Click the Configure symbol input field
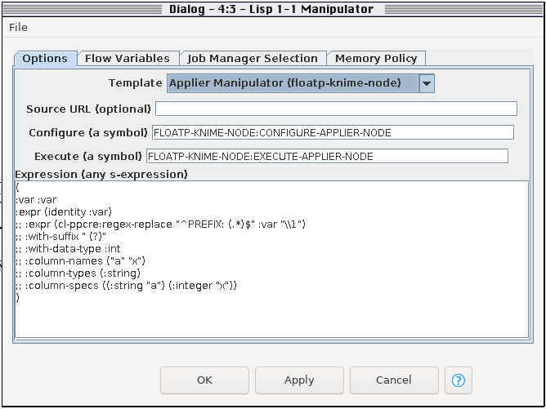The image size is (546, 409). tap(333, 132)
